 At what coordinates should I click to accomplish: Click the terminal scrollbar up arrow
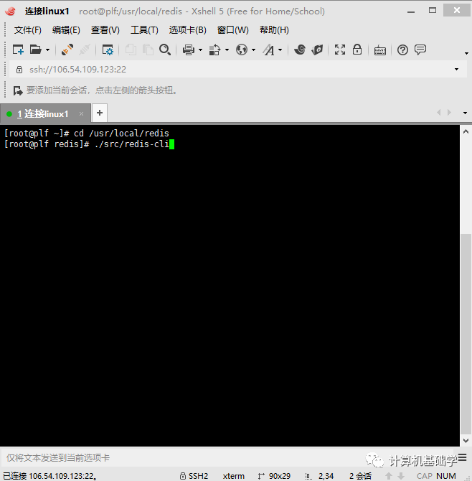(x=466, y=132)
